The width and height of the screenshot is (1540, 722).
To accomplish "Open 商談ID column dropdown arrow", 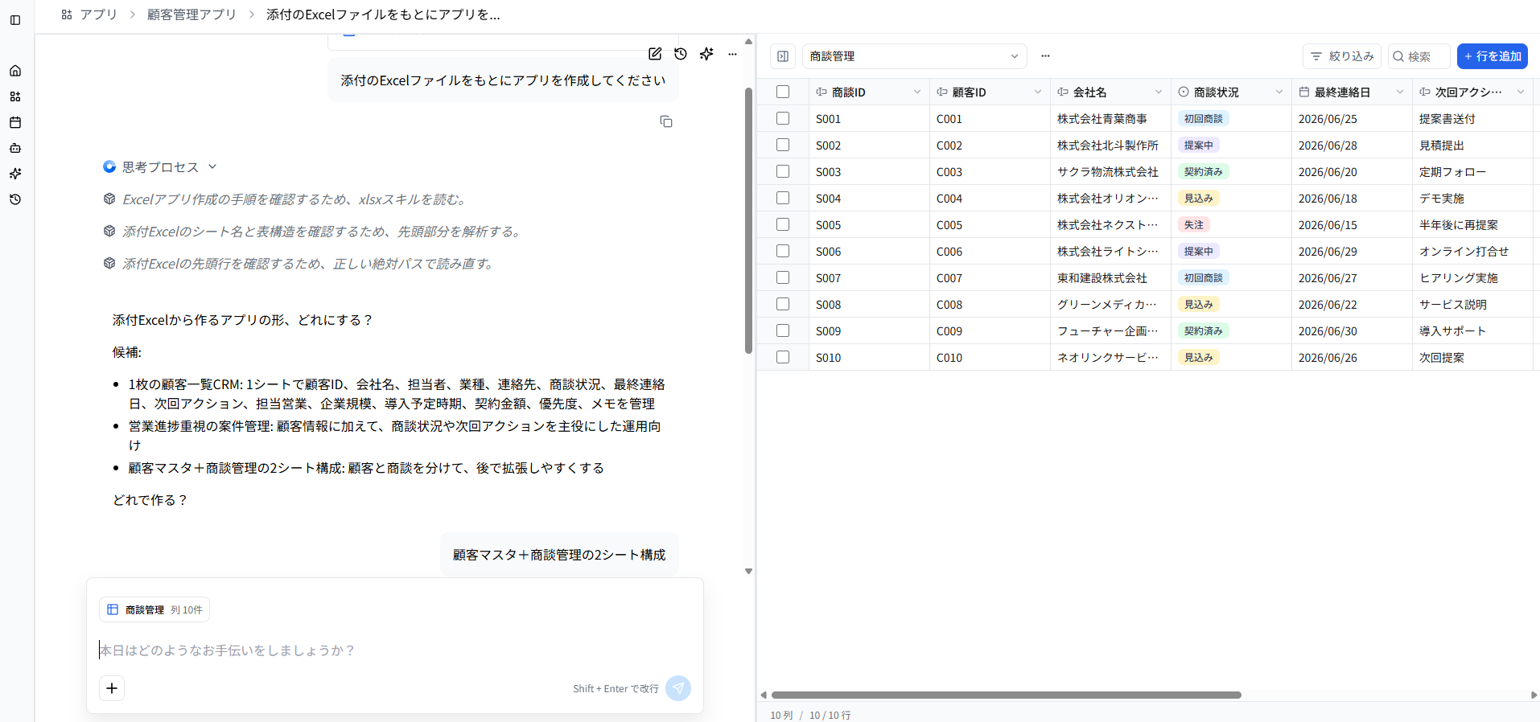I will 916,92.
